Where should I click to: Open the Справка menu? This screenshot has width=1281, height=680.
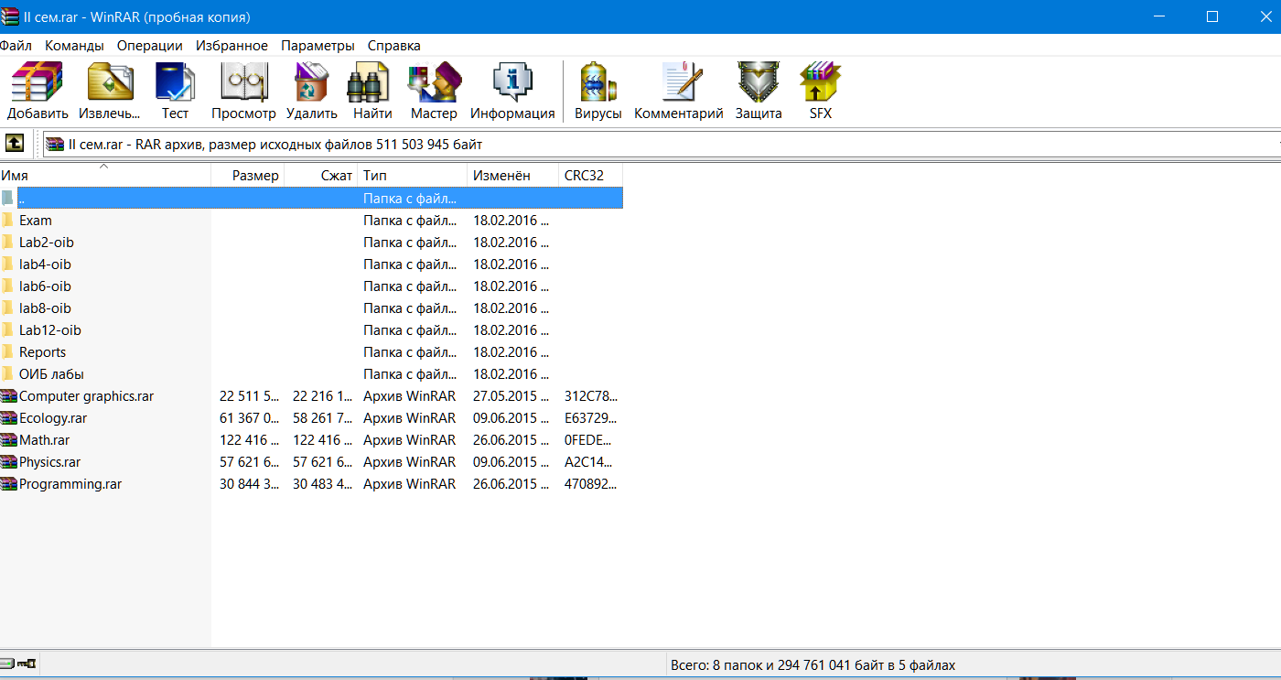click(394, 45)
